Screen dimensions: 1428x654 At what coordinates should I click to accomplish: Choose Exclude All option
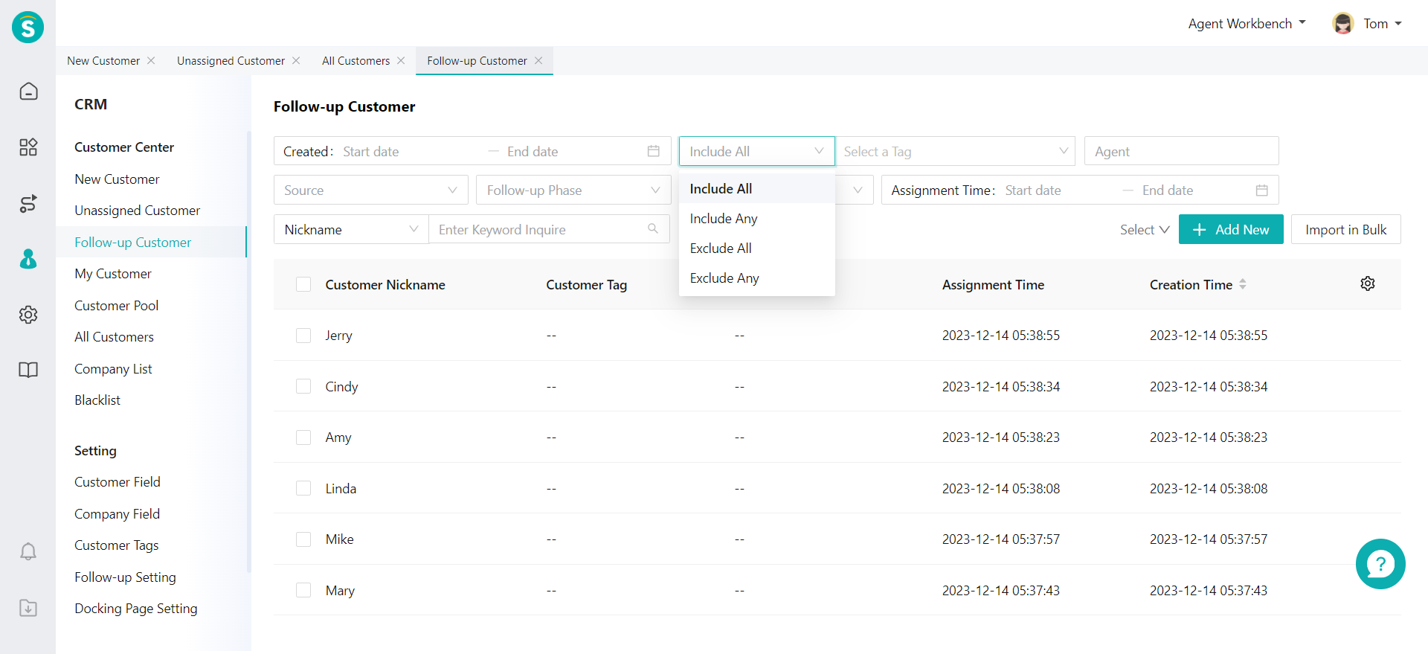(x=756, y=248)
